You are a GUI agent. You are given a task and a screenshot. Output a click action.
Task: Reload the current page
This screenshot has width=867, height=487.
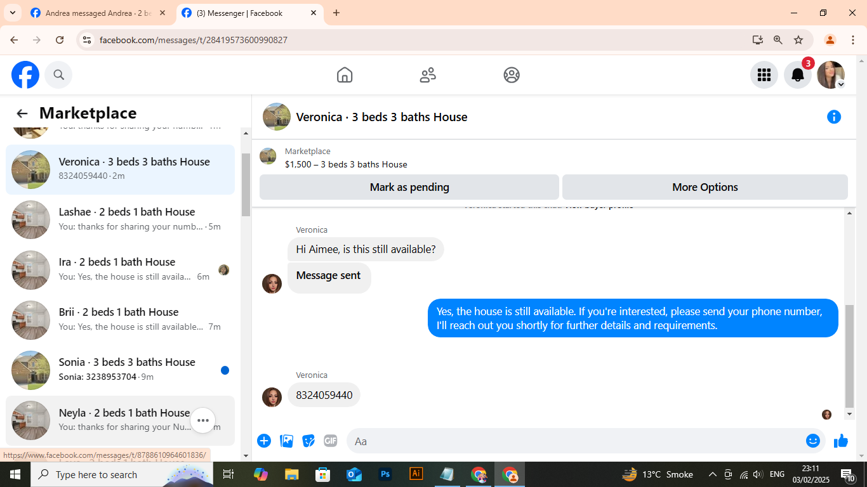coord(60,40)
